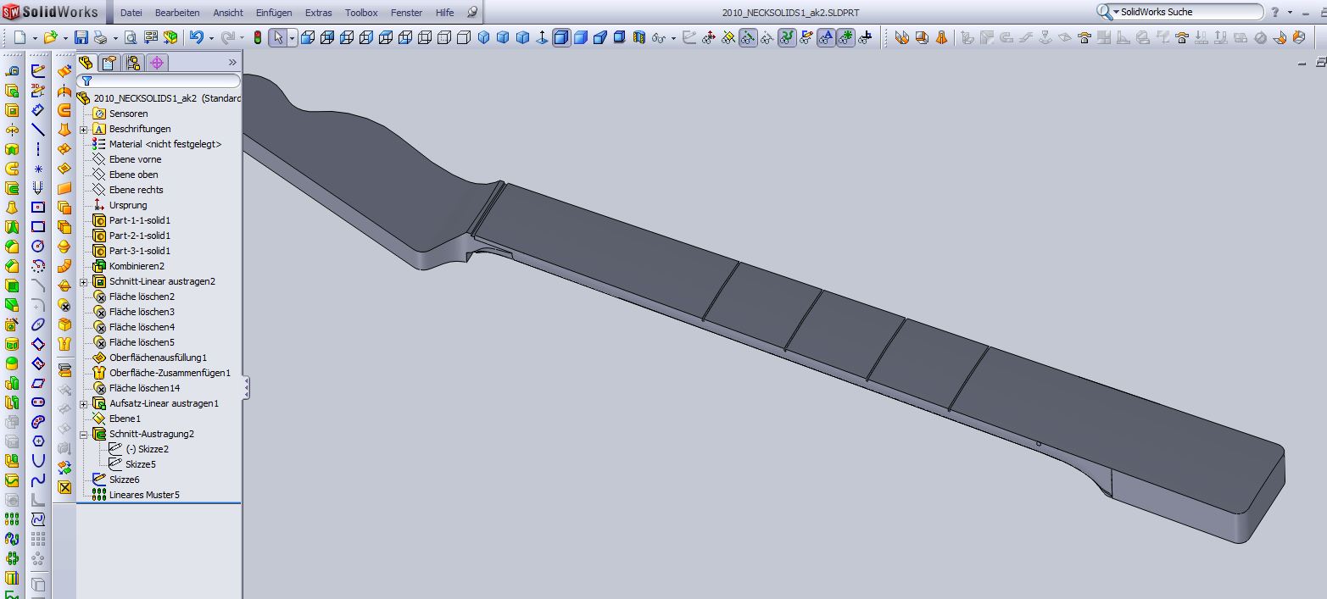Viewport: 1327px width, 599px height.
Task: Open the Fenster menu
Action: 406,13
